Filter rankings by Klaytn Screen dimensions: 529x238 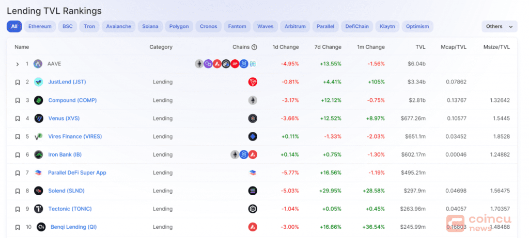387,26
